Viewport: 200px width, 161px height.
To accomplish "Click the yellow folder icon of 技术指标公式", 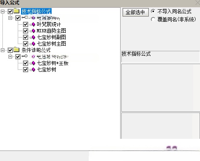I will (x=17, y=11).
